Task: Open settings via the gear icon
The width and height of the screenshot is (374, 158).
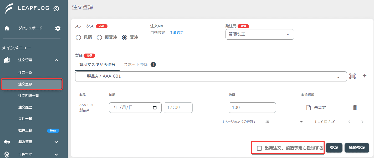Action: pos(58,28)
